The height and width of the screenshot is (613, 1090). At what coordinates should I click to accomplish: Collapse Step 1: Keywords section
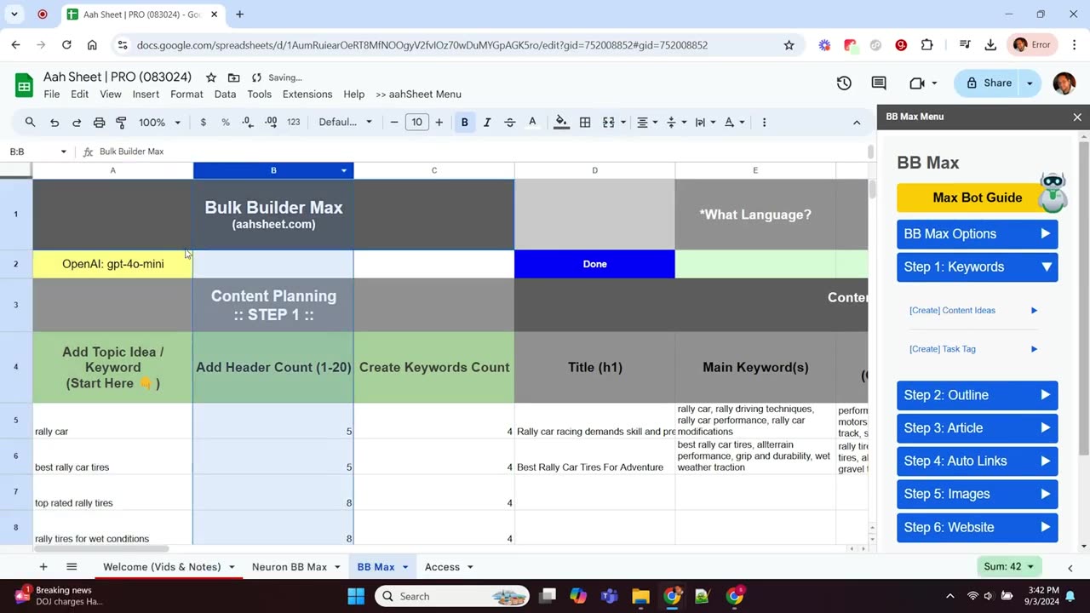(x=977, y=267)
